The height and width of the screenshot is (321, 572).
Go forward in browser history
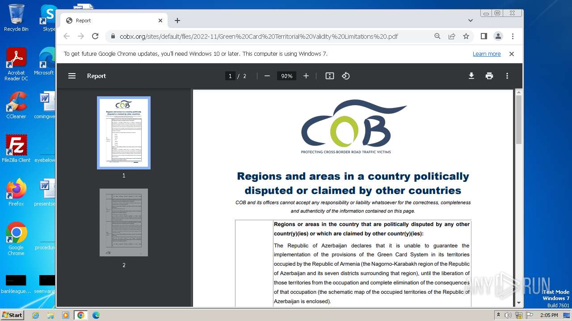(81, 36)
